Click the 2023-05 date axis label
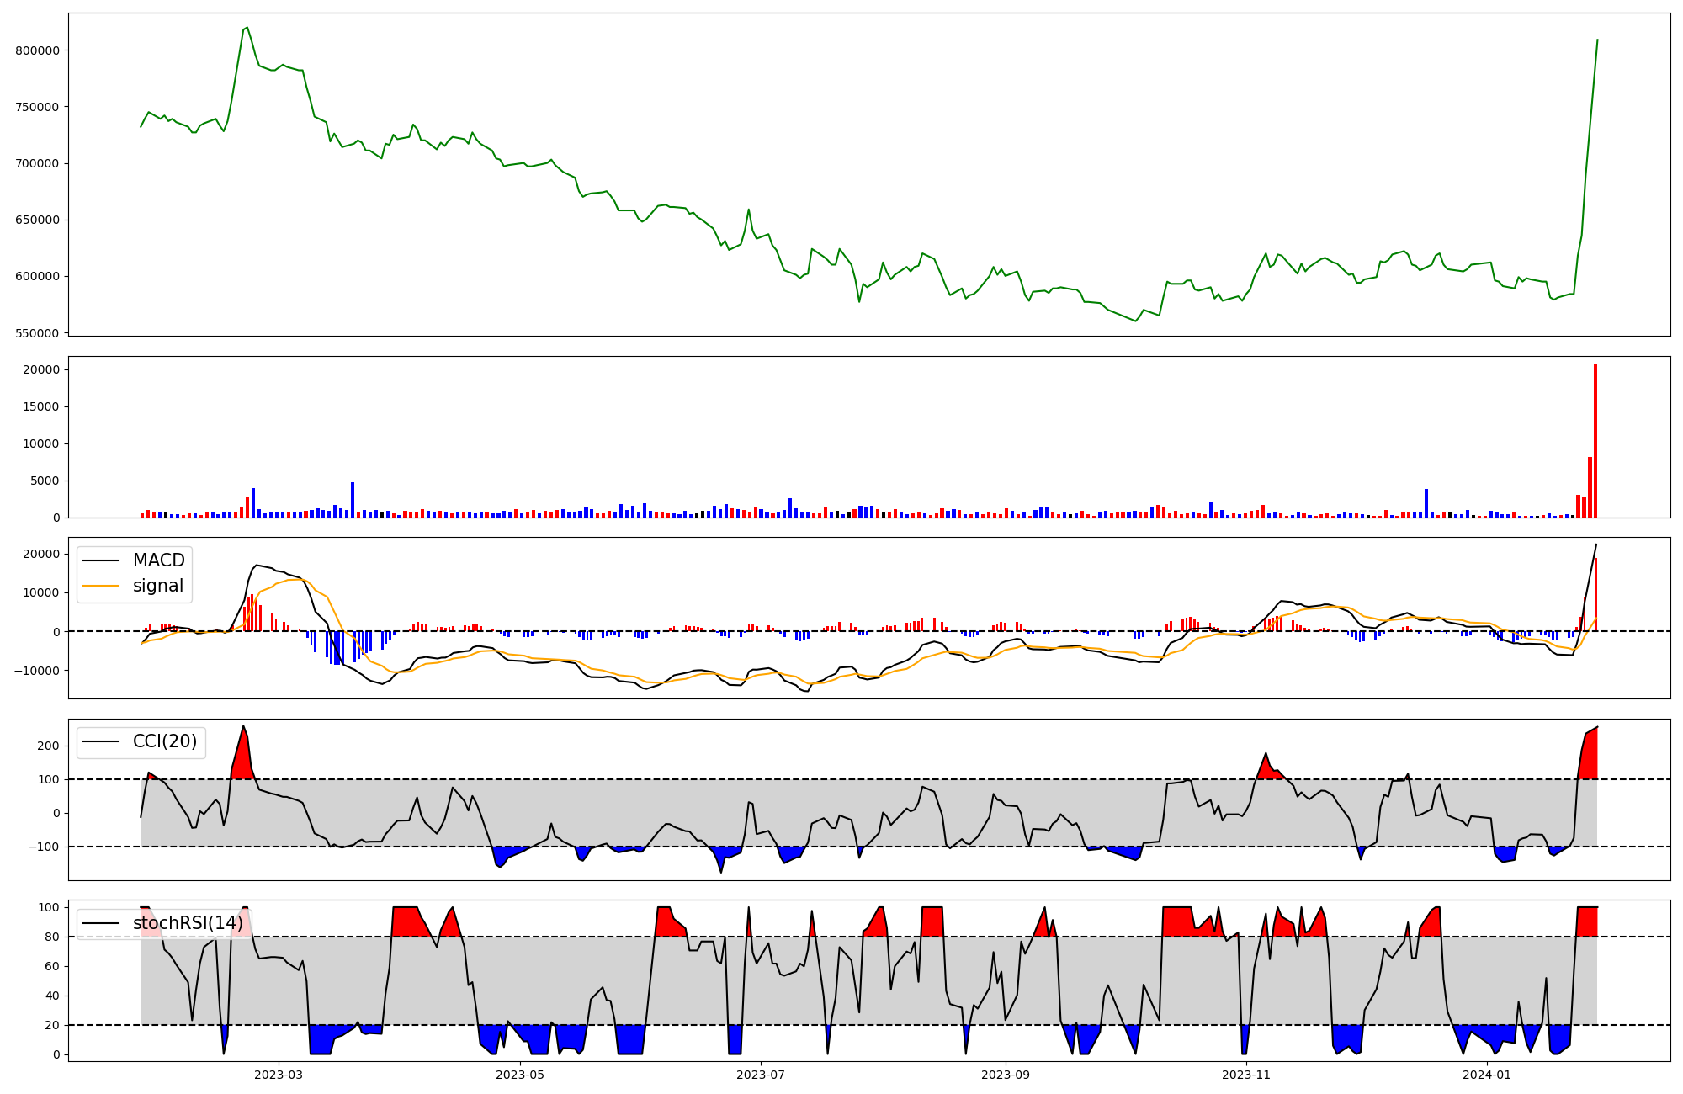 click(x=520, y=1075)
